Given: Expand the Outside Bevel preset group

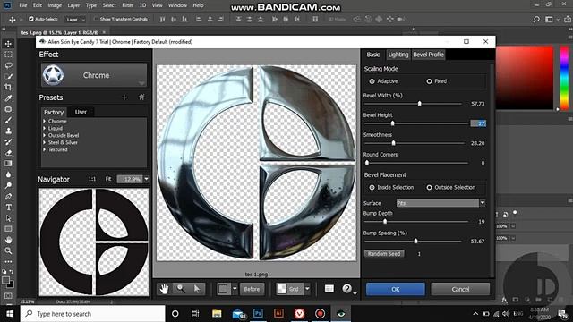Looking at the screenshot, I should 45,135.
